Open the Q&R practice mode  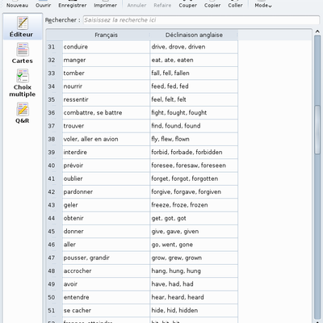coord(23,113)
